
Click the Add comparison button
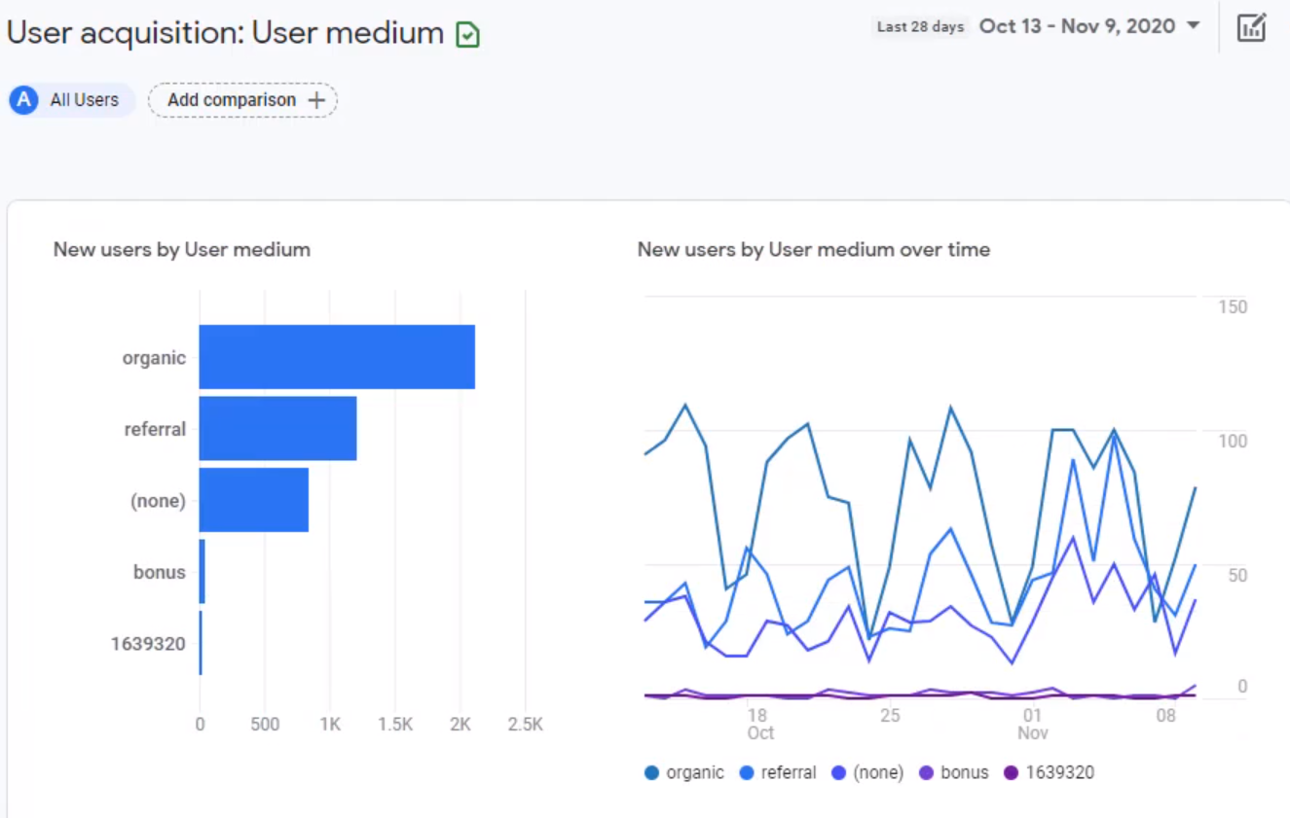(241, 99)
